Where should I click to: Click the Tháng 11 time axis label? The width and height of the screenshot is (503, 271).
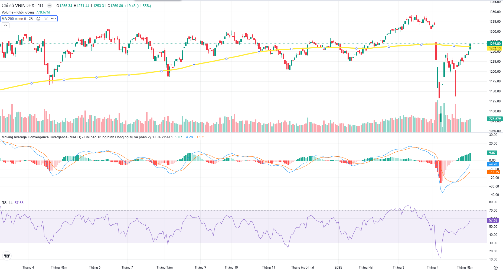tap(269, 267)
